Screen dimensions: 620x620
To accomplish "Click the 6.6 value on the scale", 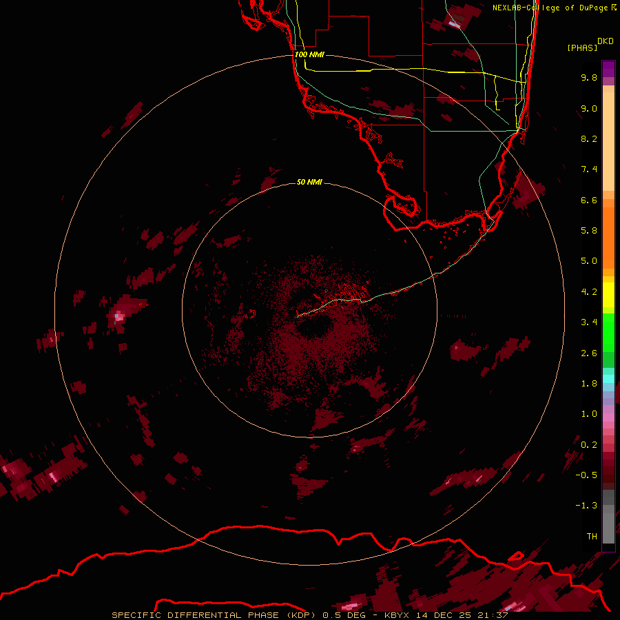I will pos(589,200).
